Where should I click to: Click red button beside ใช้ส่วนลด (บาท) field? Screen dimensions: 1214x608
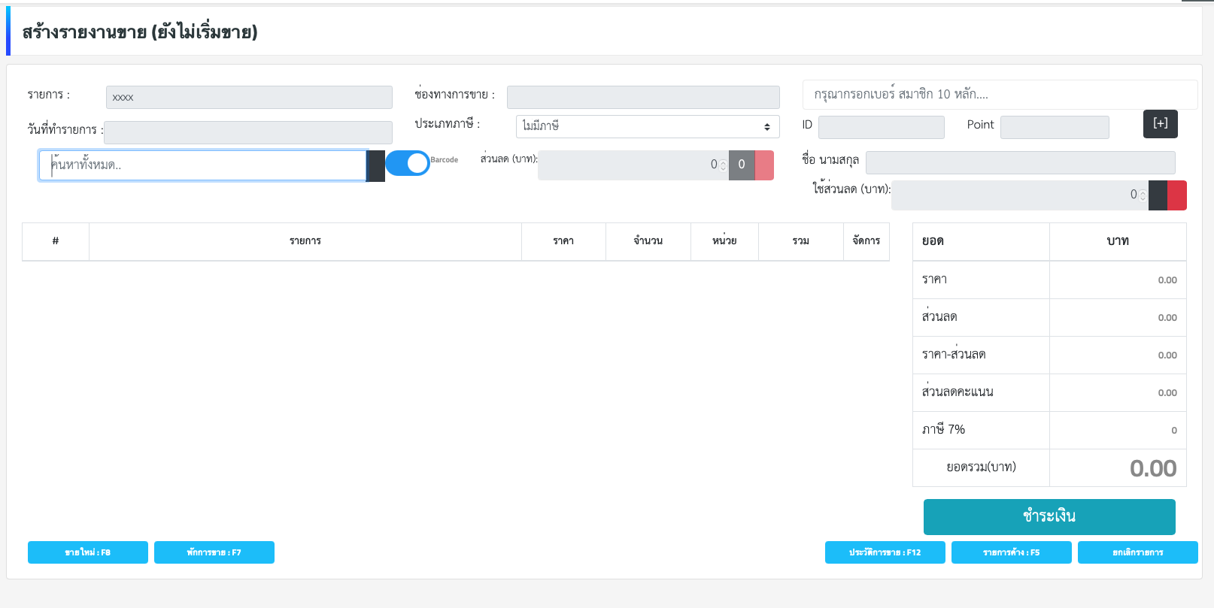(x=1177, y=195)
